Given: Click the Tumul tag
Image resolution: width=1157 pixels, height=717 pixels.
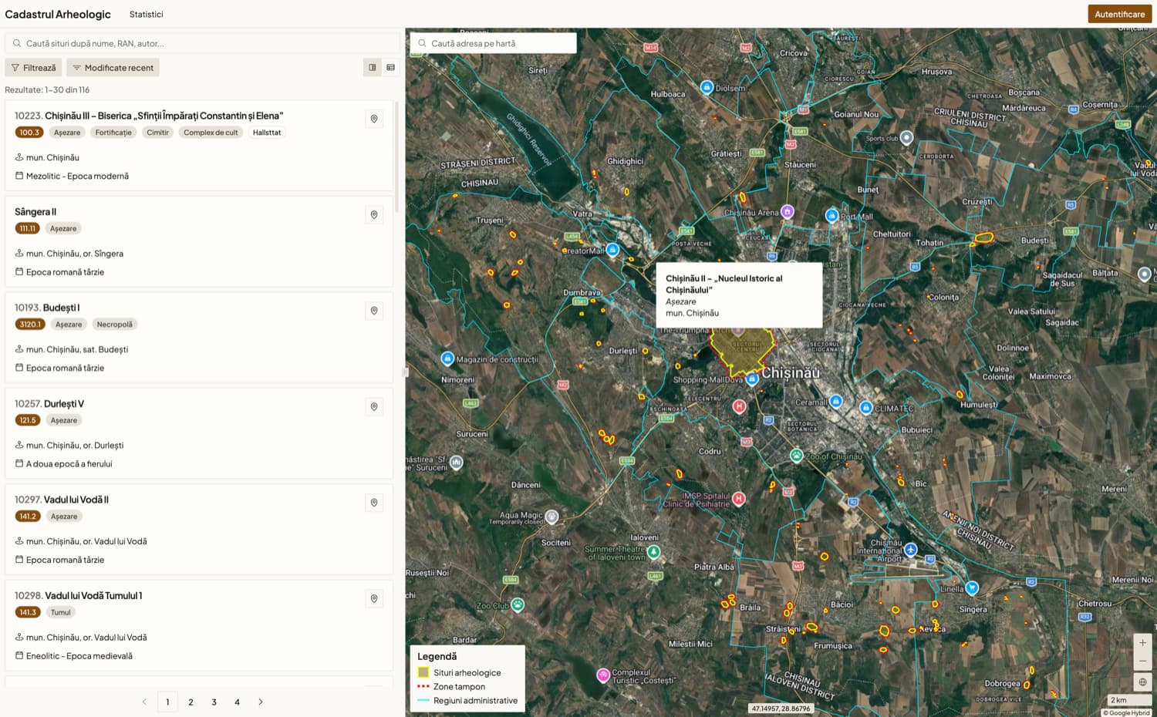Looking at the screenshot, I should tap(61, 612).
